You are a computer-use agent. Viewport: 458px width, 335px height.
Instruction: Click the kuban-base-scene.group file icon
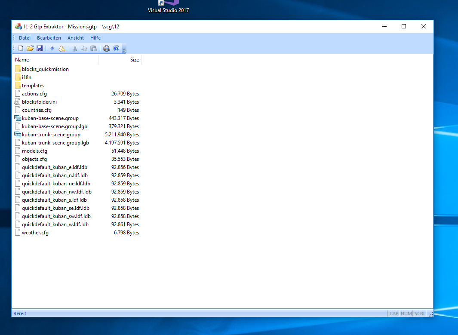18,118
